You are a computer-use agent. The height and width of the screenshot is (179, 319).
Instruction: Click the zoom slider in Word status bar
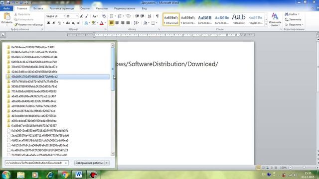304,168
